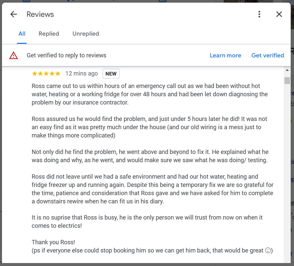Switch to the Replied tab

click(49, 34)
